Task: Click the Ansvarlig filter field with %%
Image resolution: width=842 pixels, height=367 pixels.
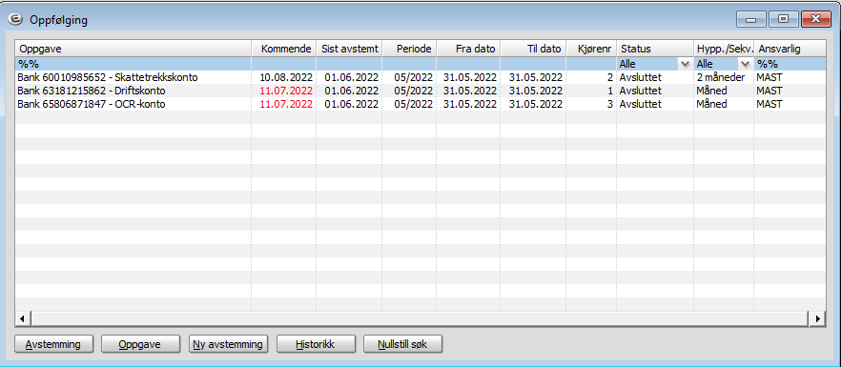Action: [790, 64]
